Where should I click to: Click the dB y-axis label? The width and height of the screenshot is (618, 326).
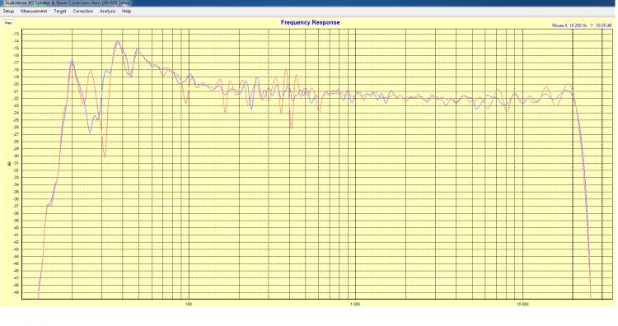point(9,164)
